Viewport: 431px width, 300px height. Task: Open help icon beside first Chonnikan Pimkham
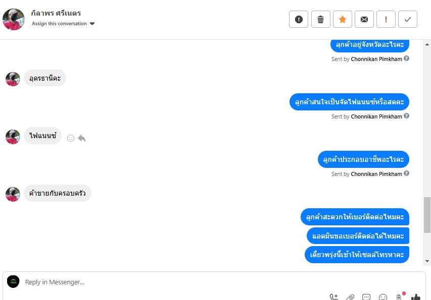[x=407, y=58]
